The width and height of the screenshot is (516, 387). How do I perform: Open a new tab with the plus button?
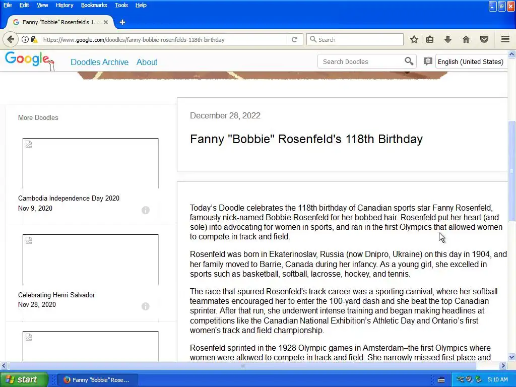point(122,22)
